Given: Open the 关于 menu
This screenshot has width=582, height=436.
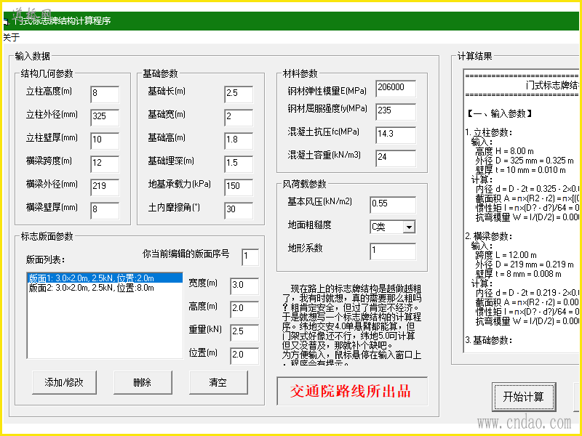Looking at the screenshot, I should pyautogui.click(x=11, y=37).
